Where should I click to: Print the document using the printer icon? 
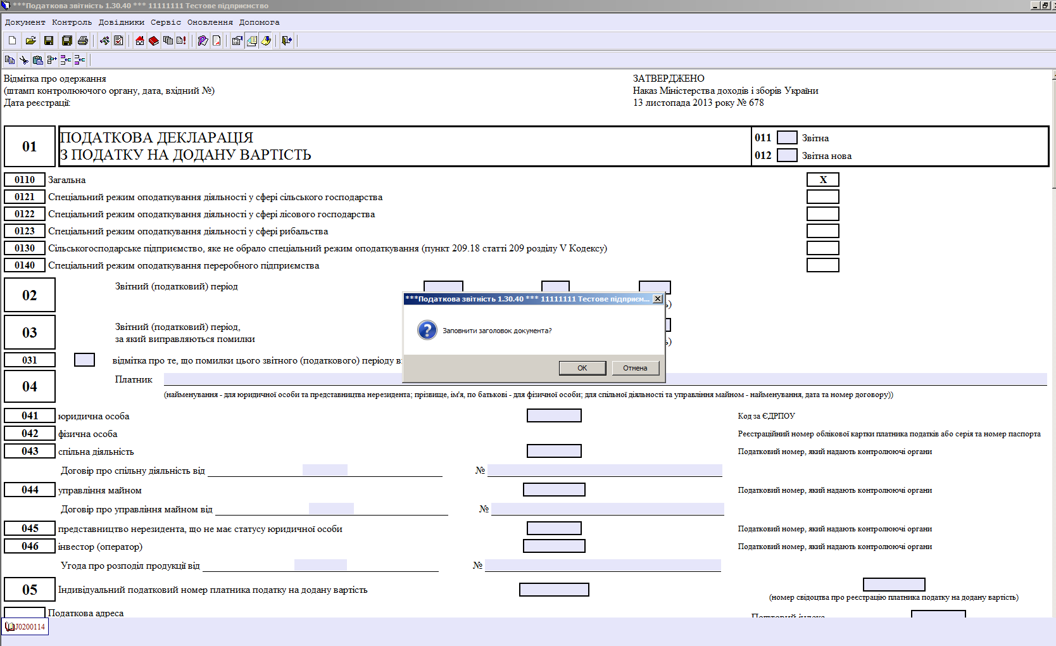pos(83,41)
